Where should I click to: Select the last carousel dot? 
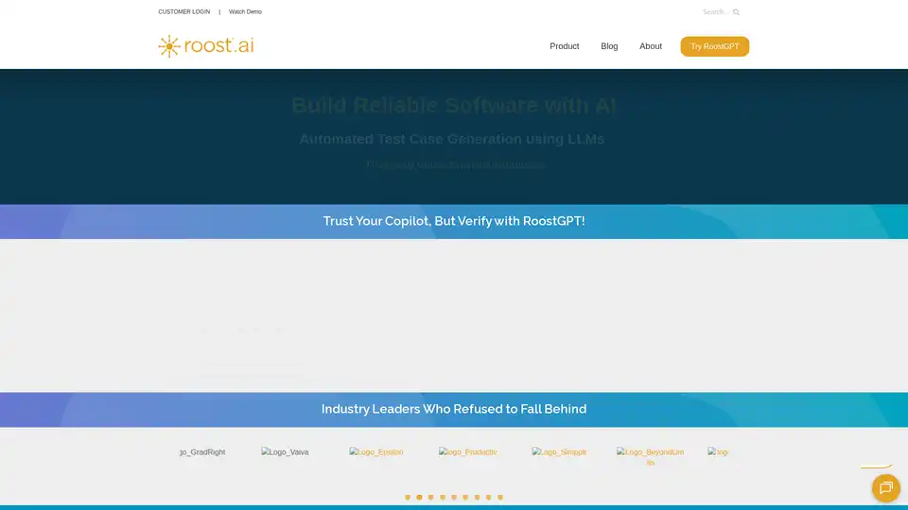pyautogui.click(x=500, y=497)
